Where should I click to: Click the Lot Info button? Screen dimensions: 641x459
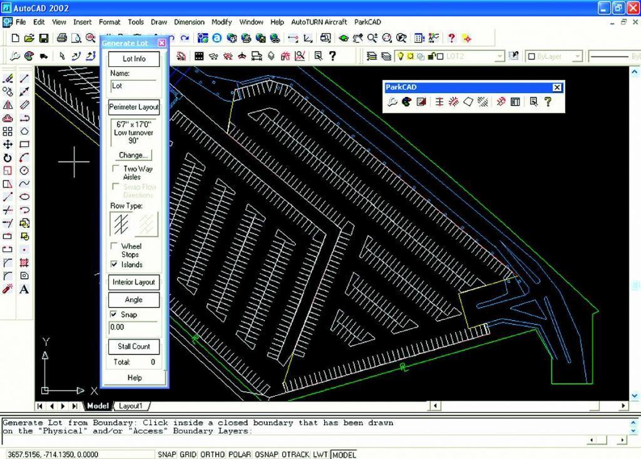(x=134, y=59)
